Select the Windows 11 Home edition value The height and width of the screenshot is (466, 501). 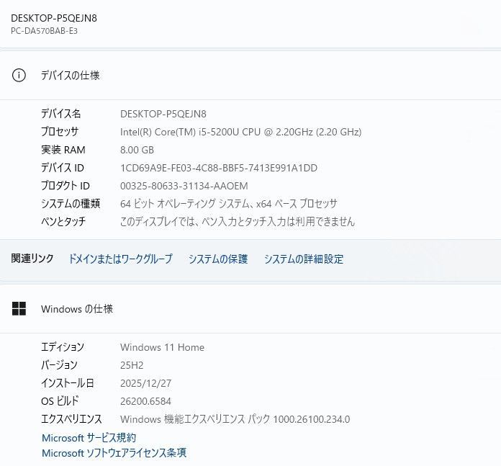click(x=162, y=347)
